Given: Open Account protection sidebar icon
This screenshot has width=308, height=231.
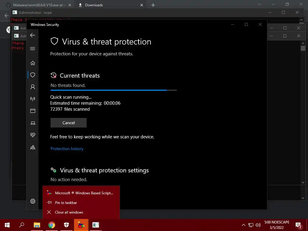Looking at the screenshot, I should 32,87.
